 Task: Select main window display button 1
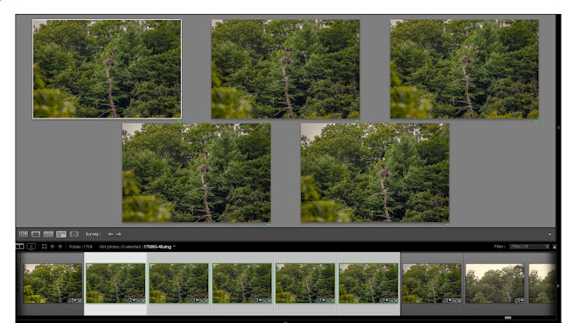19,247
